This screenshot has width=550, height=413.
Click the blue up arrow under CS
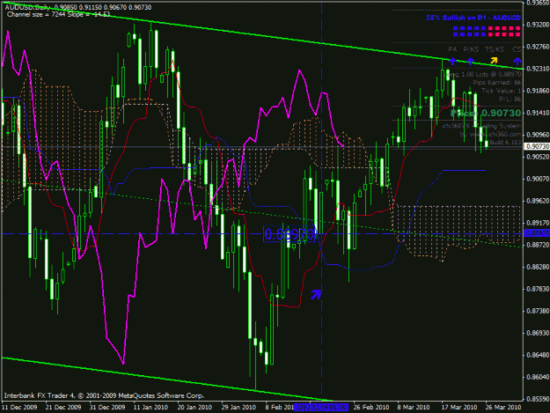tap(517, 61)
